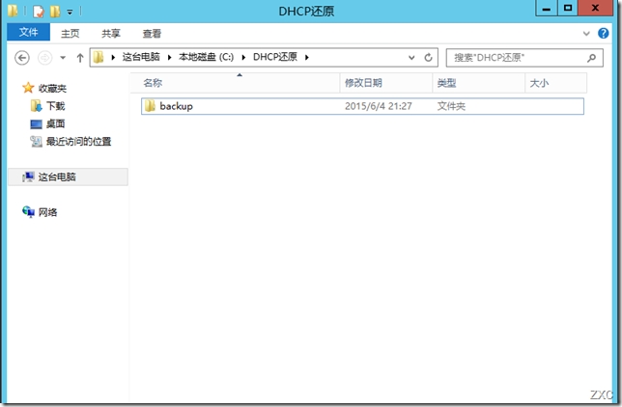Screen dimensions: 622x407
Task: Click the search magnifier icon
Action: coord(591,58)
